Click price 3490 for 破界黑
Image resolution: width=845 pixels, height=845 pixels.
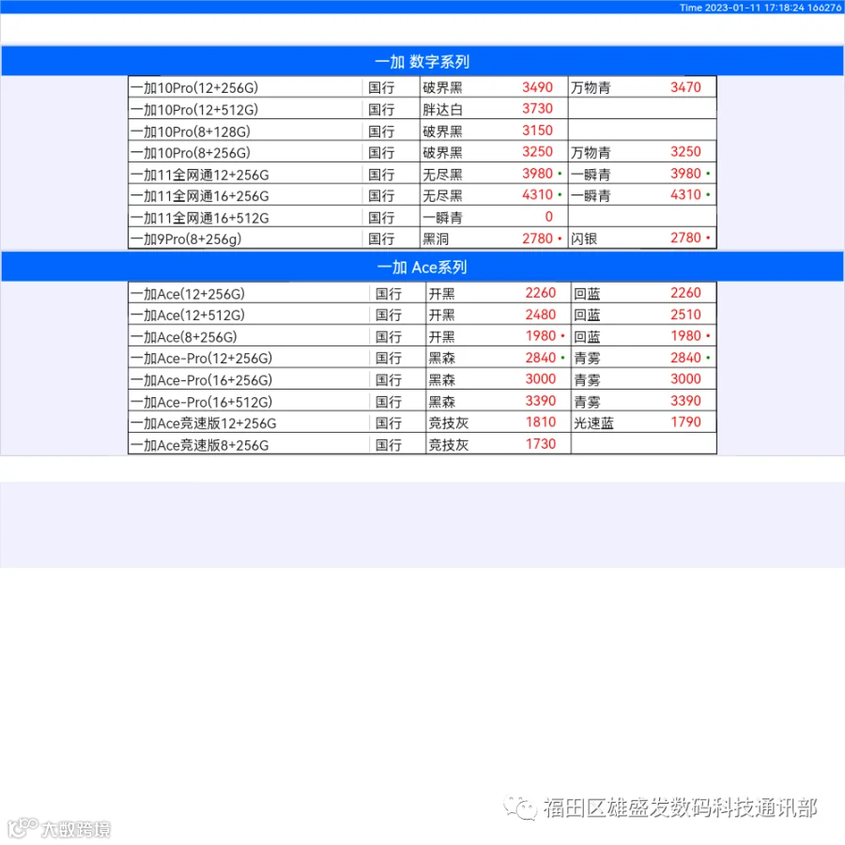[537, 87]
